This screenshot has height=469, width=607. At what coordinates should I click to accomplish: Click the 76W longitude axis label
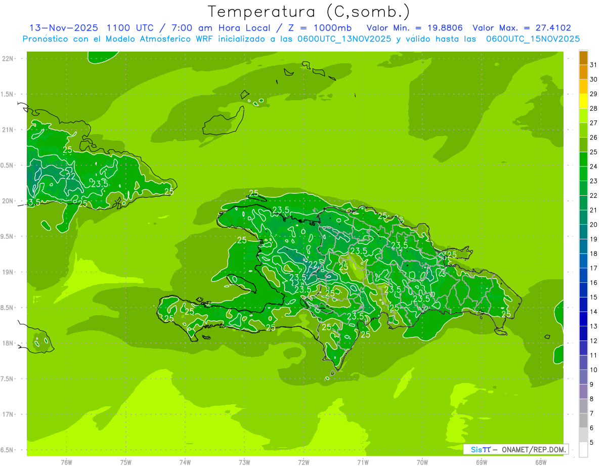[66, 462]
